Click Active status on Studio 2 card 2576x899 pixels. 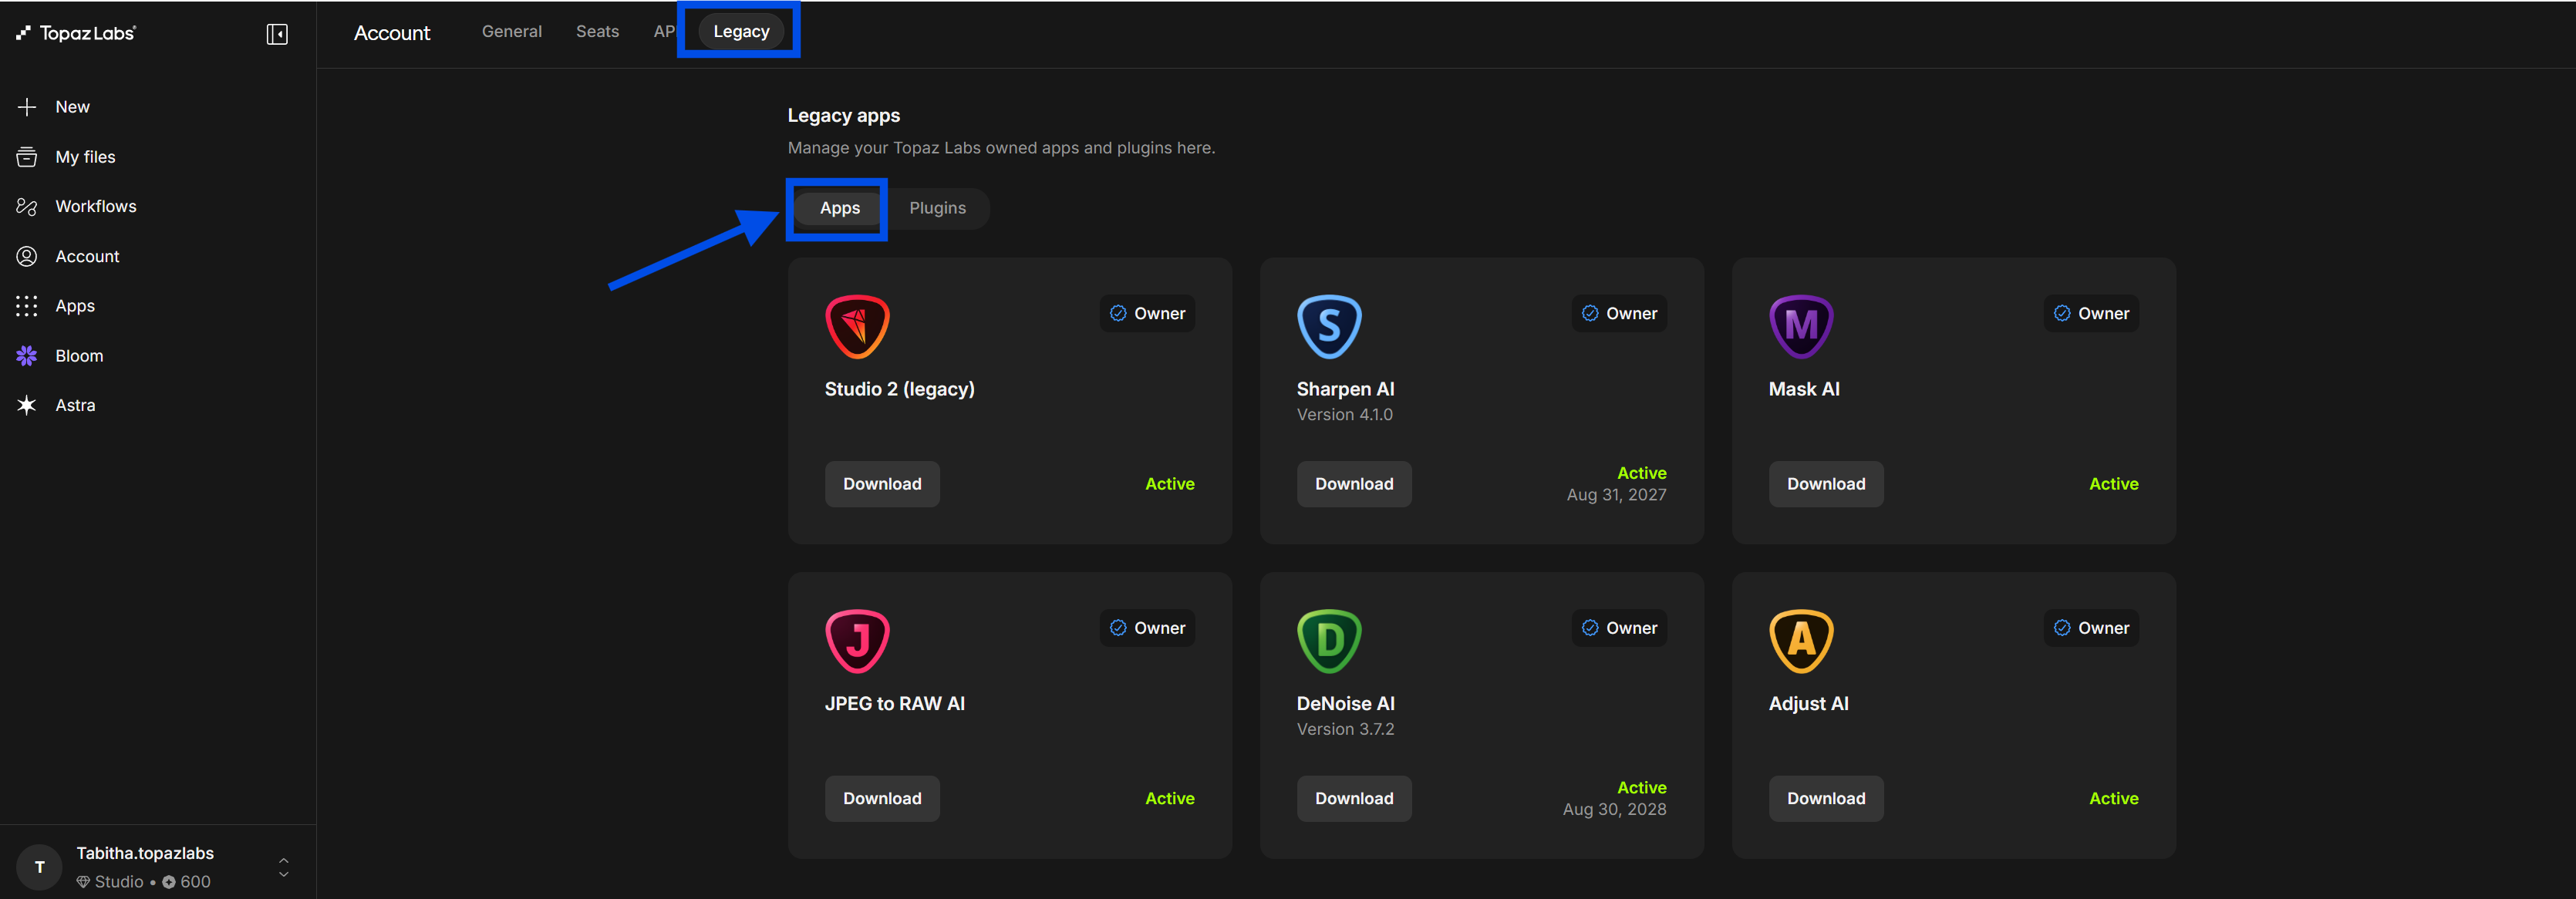point(1170,484)
